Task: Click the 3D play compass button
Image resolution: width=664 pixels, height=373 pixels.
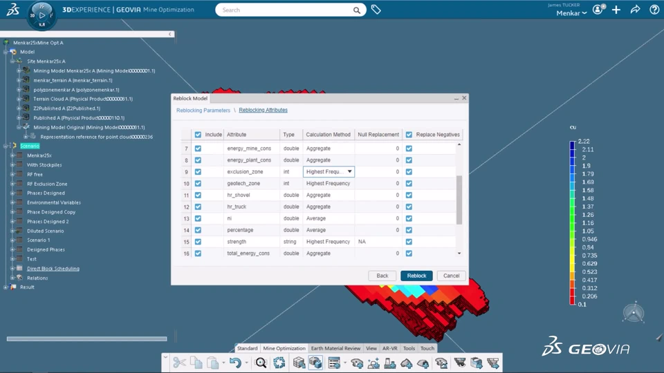Action: 41,15
